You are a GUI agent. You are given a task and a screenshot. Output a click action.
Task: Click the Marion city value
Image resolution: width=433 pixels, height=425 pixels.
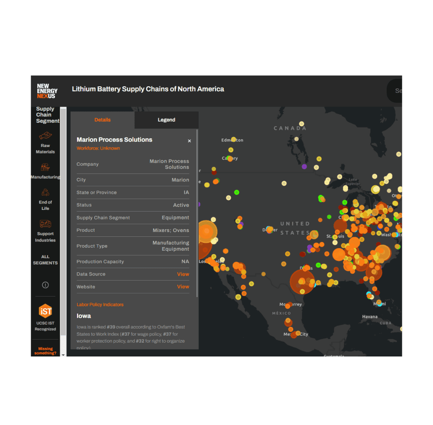pos(180,180)
